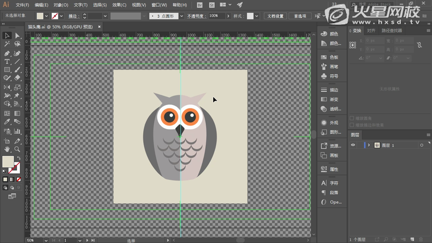Open the 效果(C) menu
This screenshot has height=243, width=432.
[119, 5]
